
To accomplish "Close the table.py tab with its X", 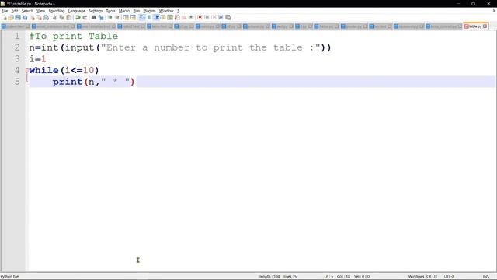I will 485,26.
